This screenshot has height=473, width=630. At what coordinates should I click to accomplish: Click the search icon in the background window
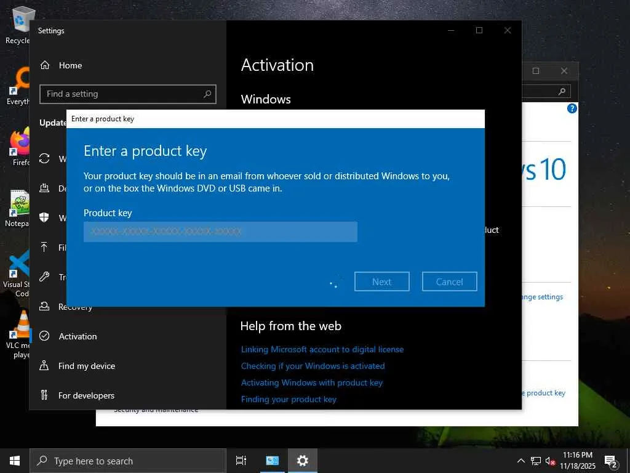(x=562, y=92)
